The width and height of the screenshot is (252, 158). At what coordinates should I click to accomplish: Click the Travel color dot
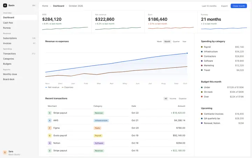coord(202,70)
